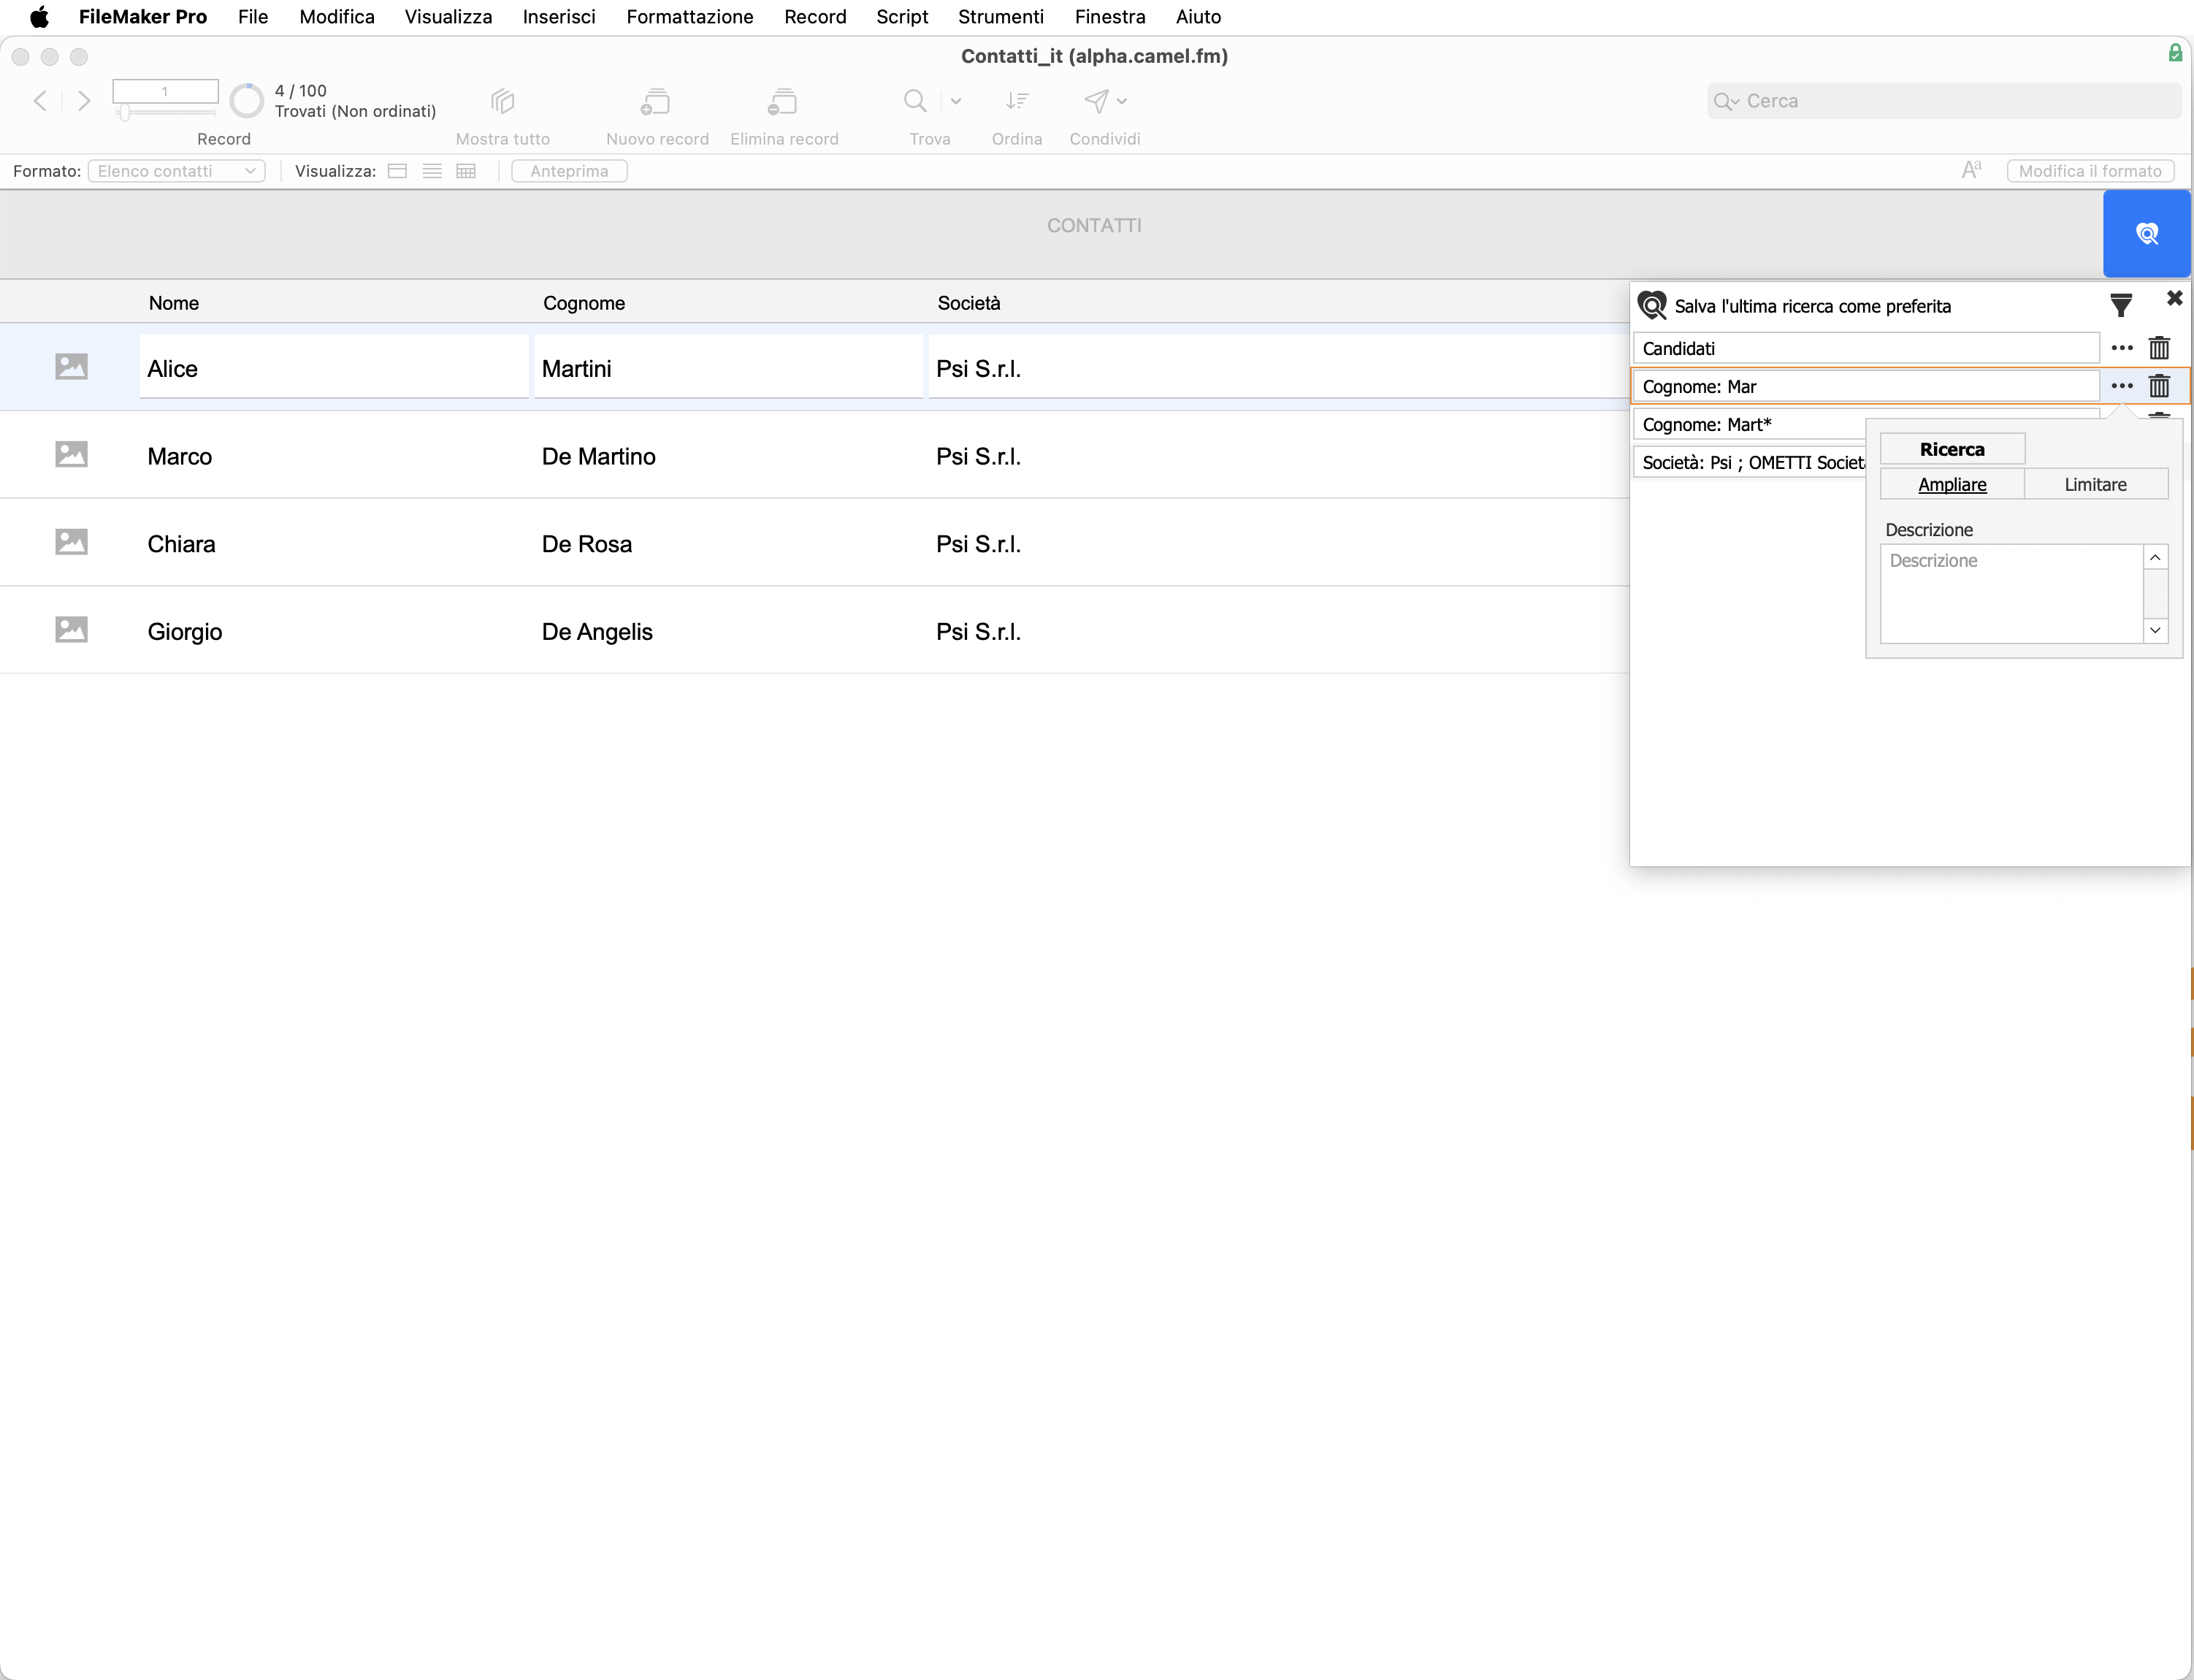Open the Formato Elenco contatti dropdown
This screenshot has height=1680, width=2194.
[x=177, y=171]
